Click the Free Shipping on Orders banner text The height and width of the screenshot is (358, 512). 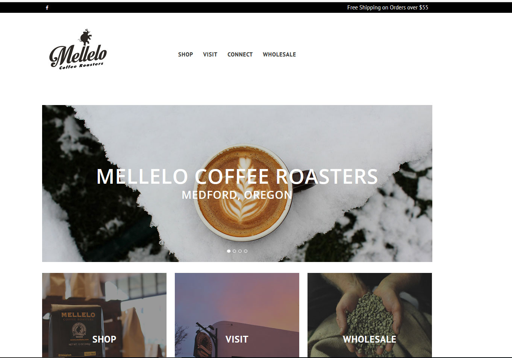pyautogui.click(x=388, y=8)
